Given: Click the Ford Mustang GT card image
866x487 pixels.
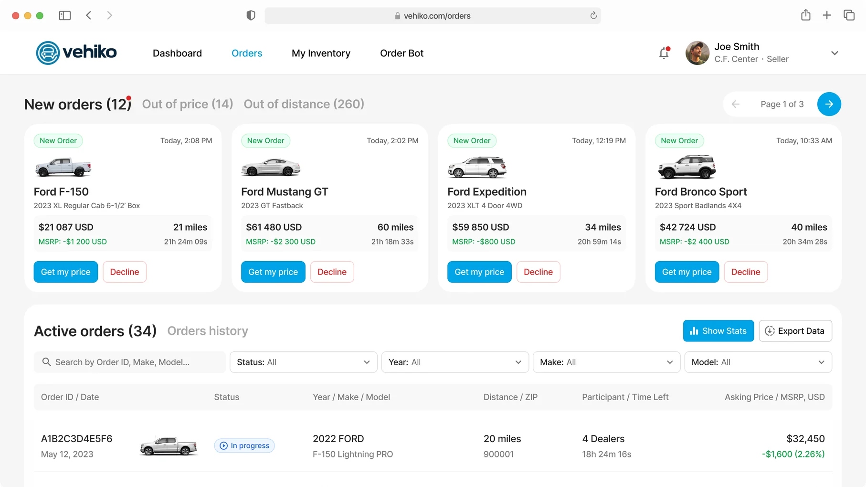Looking at the screenshot, I should (271, 167).
